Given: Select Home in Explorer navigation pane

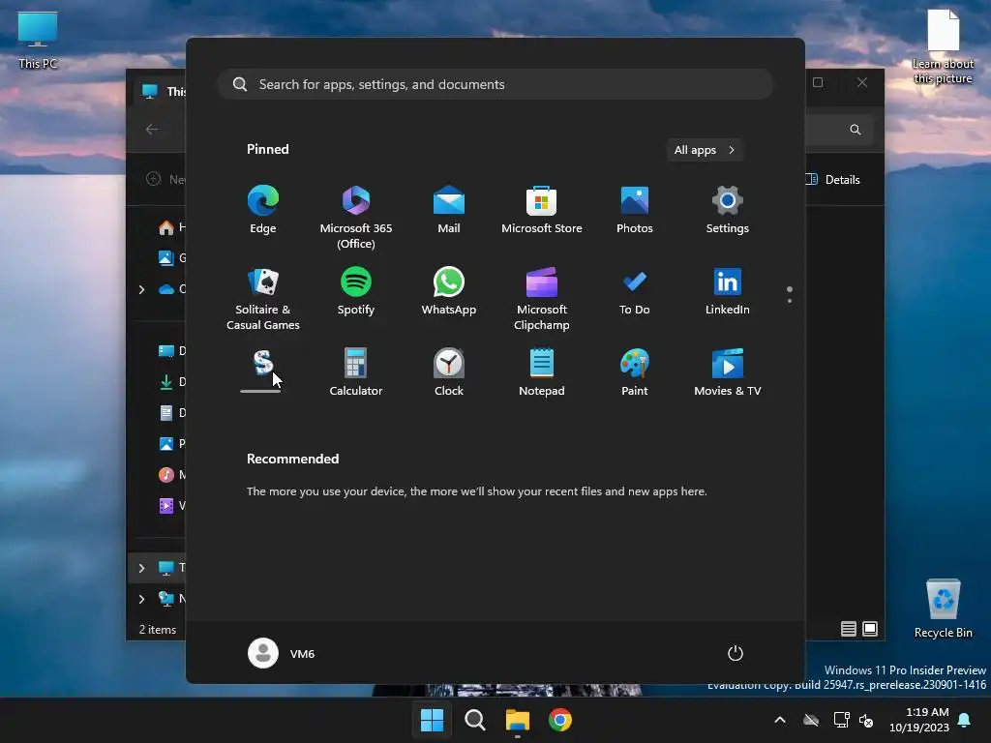Looking at the screenshot, I should 172,227.
